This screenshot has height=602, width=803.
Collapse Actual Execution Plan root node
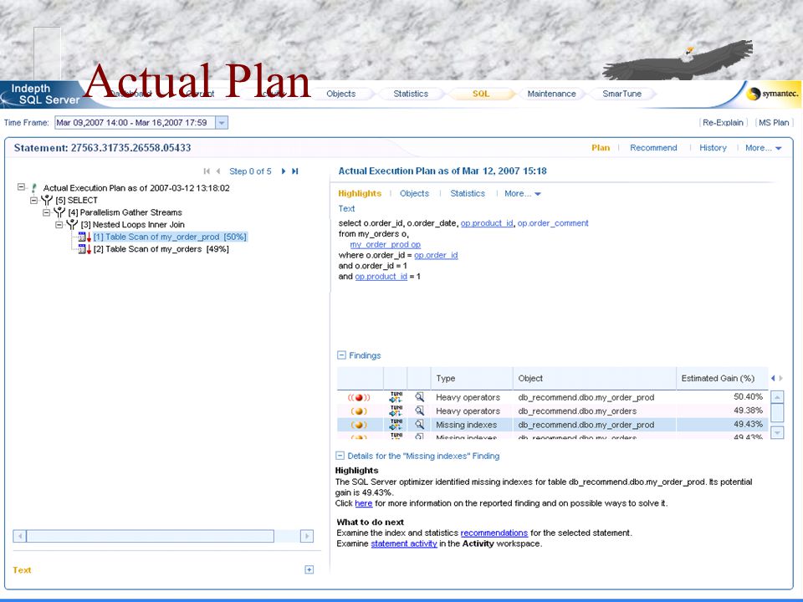tap(21, 187)
